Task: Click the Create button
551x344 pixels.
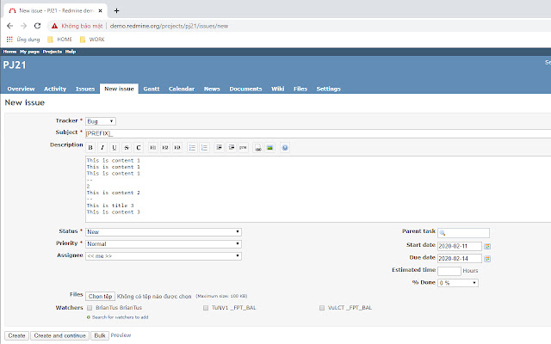Action: pyautogui.click(x=16, y=335)
